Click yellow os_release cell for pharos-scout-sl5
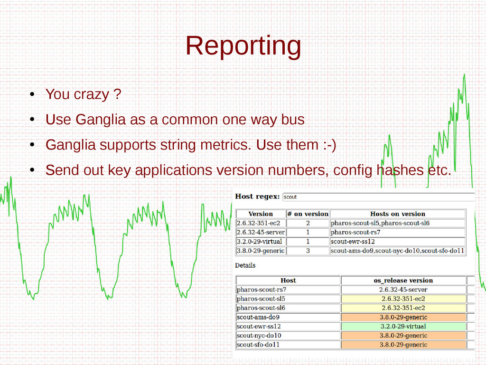 click(403, 299)
